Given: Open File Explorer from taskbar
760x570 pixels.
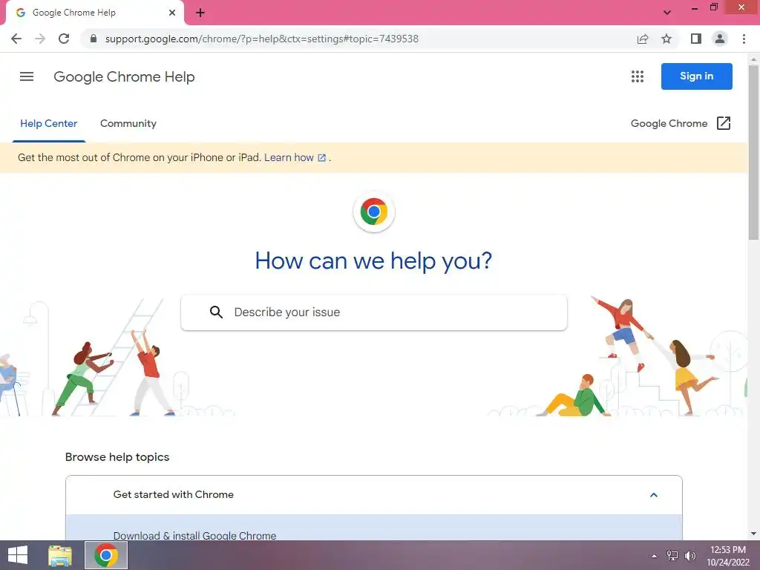Looking at the screenshot, I should [x=60, y=555].
